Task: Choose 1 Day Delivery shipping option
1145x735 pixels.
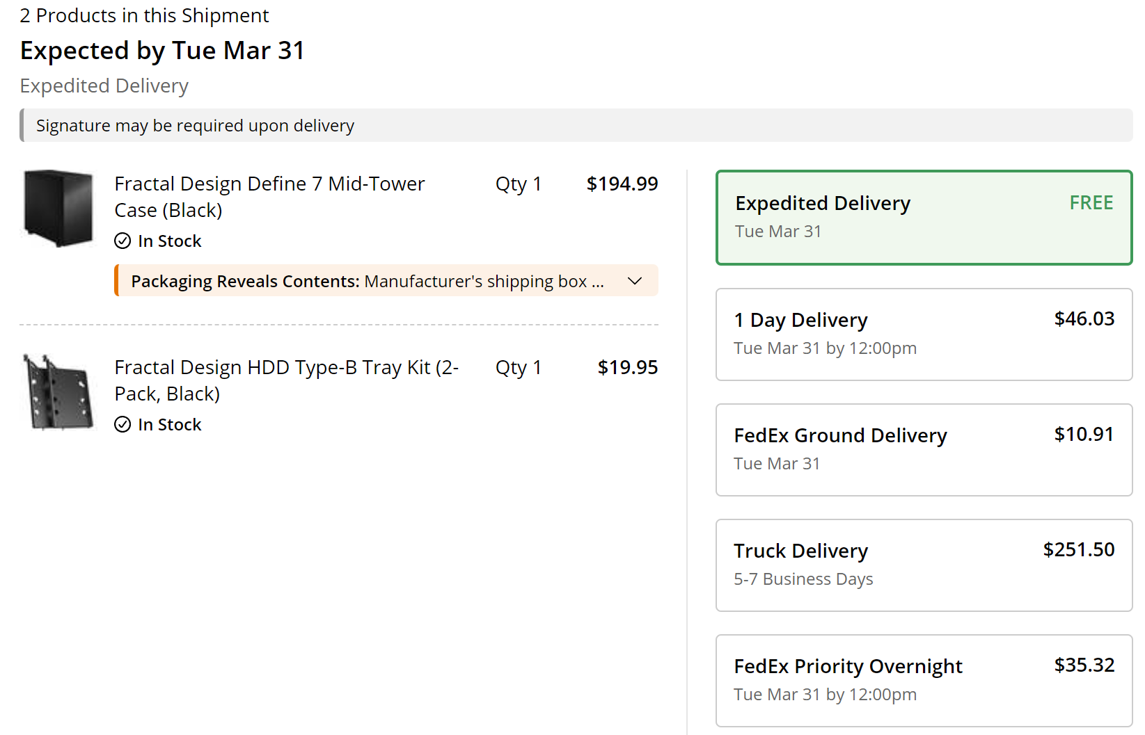Action: [x=924, y=334]
